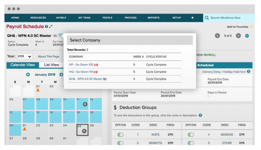Click the 3 of 3 record counter
The height and width of the screenshot is (150, 261).
point(228,36)
